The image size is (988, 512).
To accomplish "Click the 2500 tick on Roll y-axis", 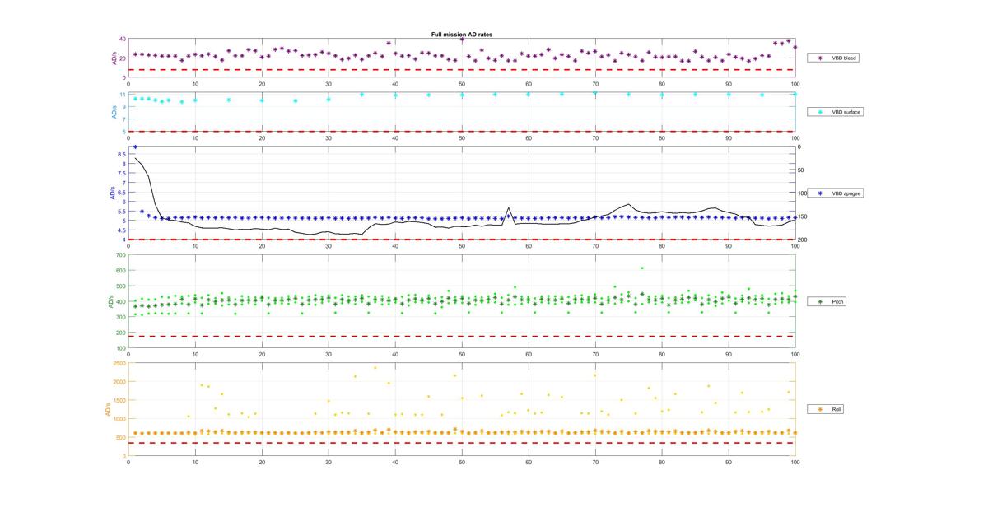I will 119,363.
